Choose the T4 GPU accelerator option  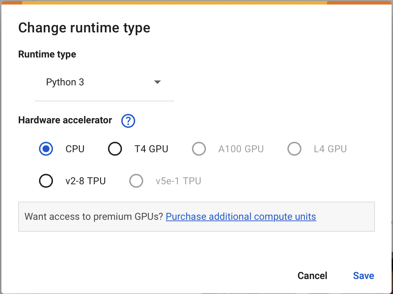coord(115,149)
